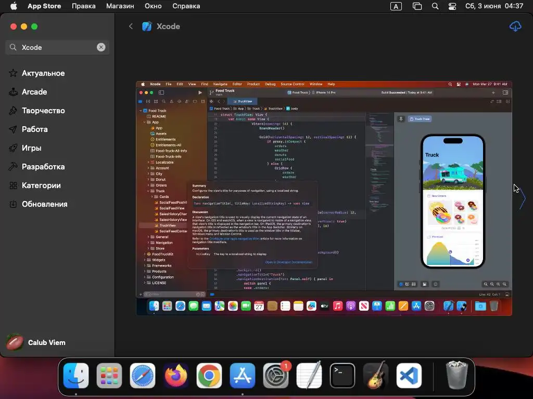Show next screenshot with right arrow
533x399 pixels.
tap(523, 198)
